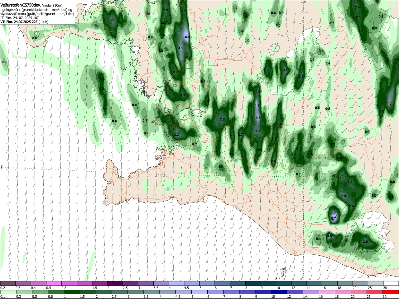Click the 20W longitude label

pos(304,2)
